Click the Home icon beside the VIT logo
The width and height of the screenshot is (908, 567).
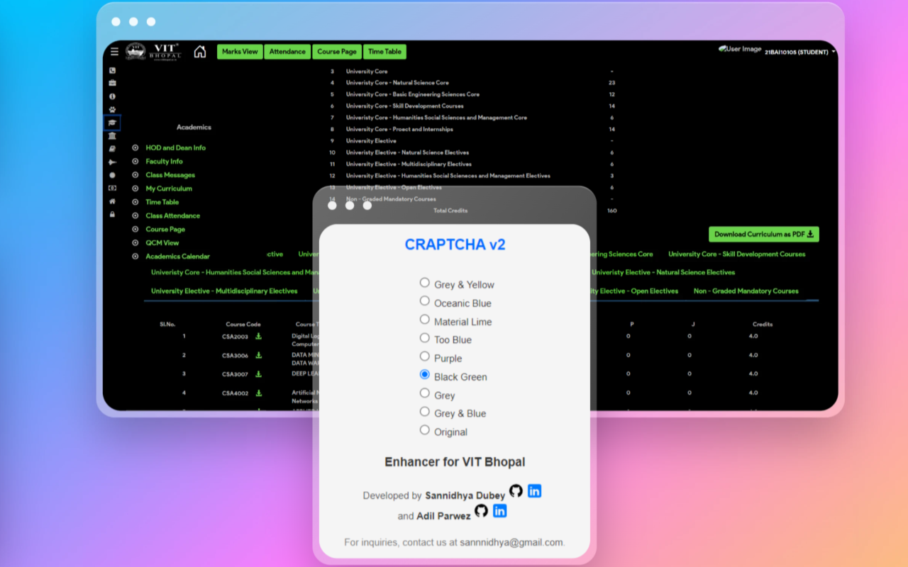coord(199,51)
